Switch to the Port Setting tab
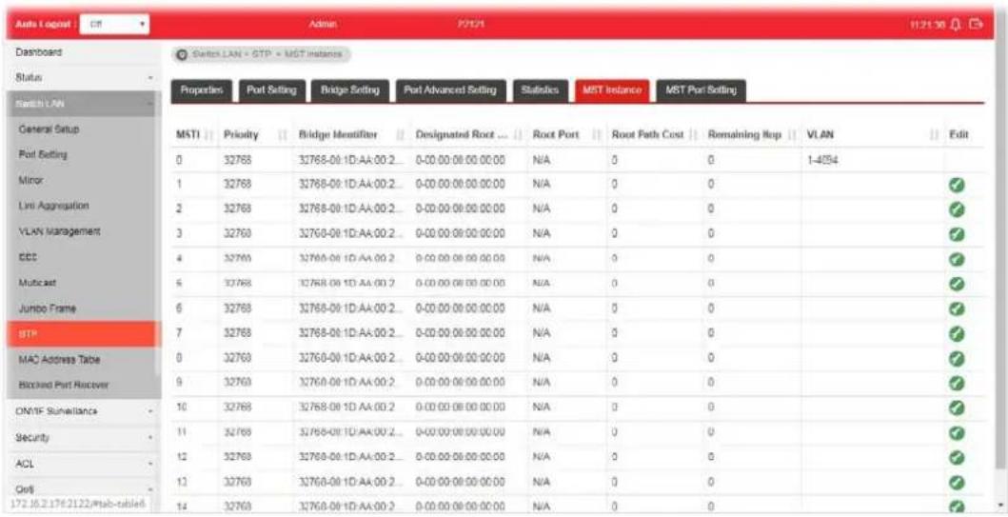1008x517 pixels. (x=271, y=90)
